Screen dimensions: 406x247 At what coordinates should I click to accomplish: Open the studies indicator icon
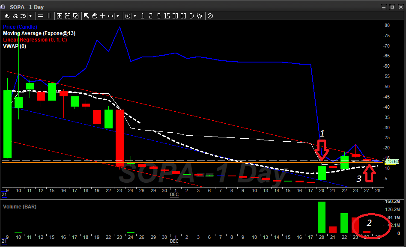click(15, 16)
